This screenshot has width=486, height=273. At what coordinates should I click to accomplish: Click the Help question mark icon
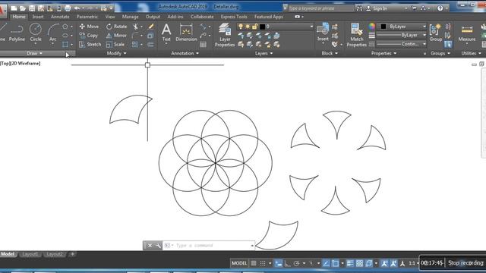coord(440,8)
